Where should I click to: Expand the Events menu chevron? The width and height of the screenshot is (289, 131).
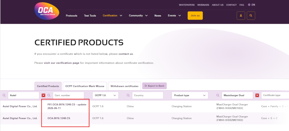(x=180, y=16)
